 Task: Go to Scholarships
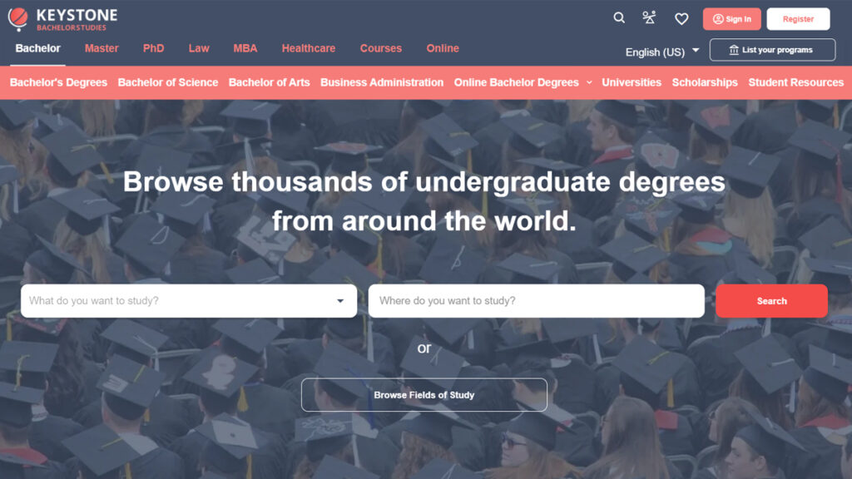click(x=705, y=82)
